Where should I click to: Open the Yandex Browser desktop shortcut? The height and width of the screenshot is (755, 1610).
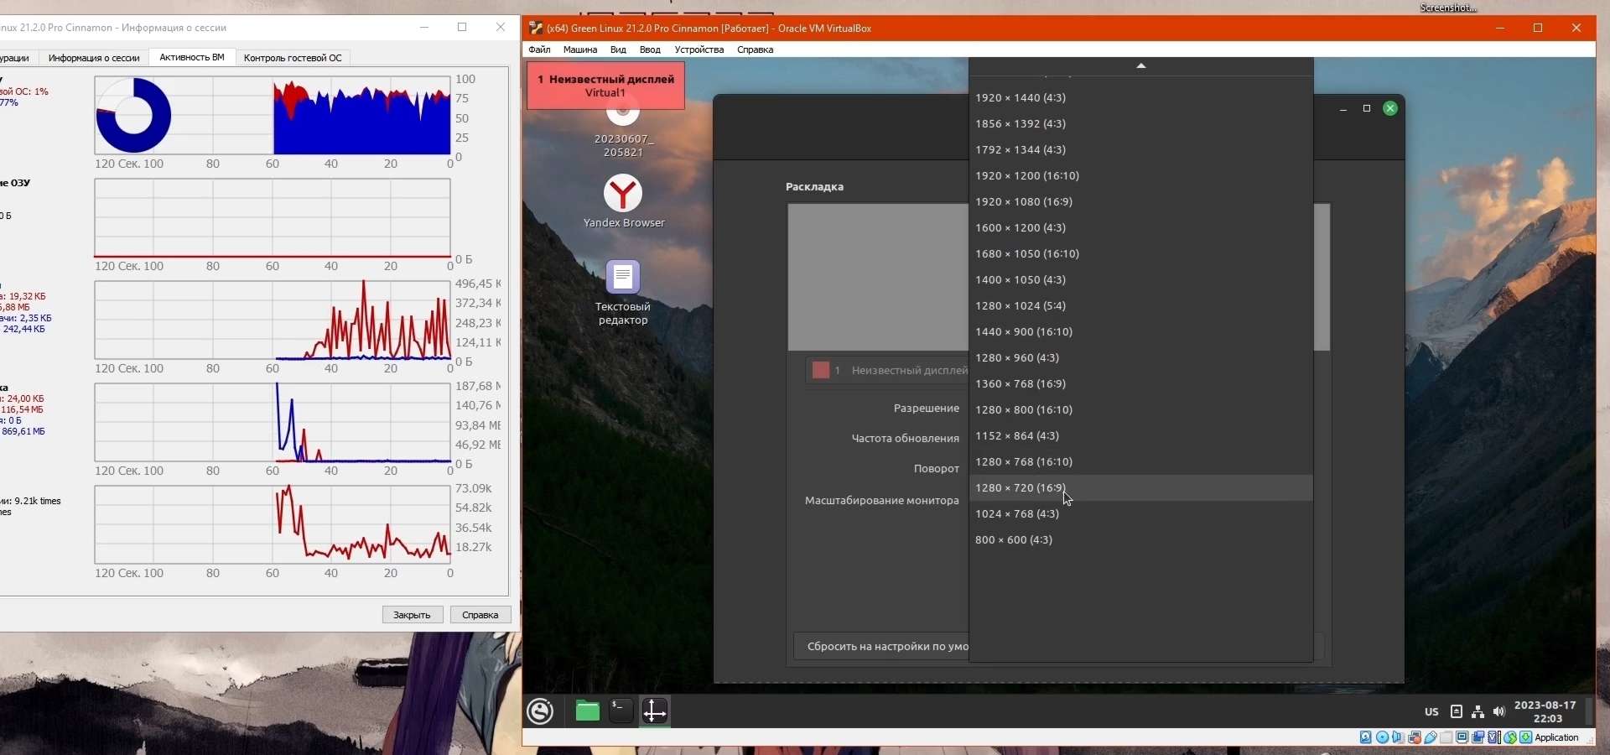click(624, 201)
